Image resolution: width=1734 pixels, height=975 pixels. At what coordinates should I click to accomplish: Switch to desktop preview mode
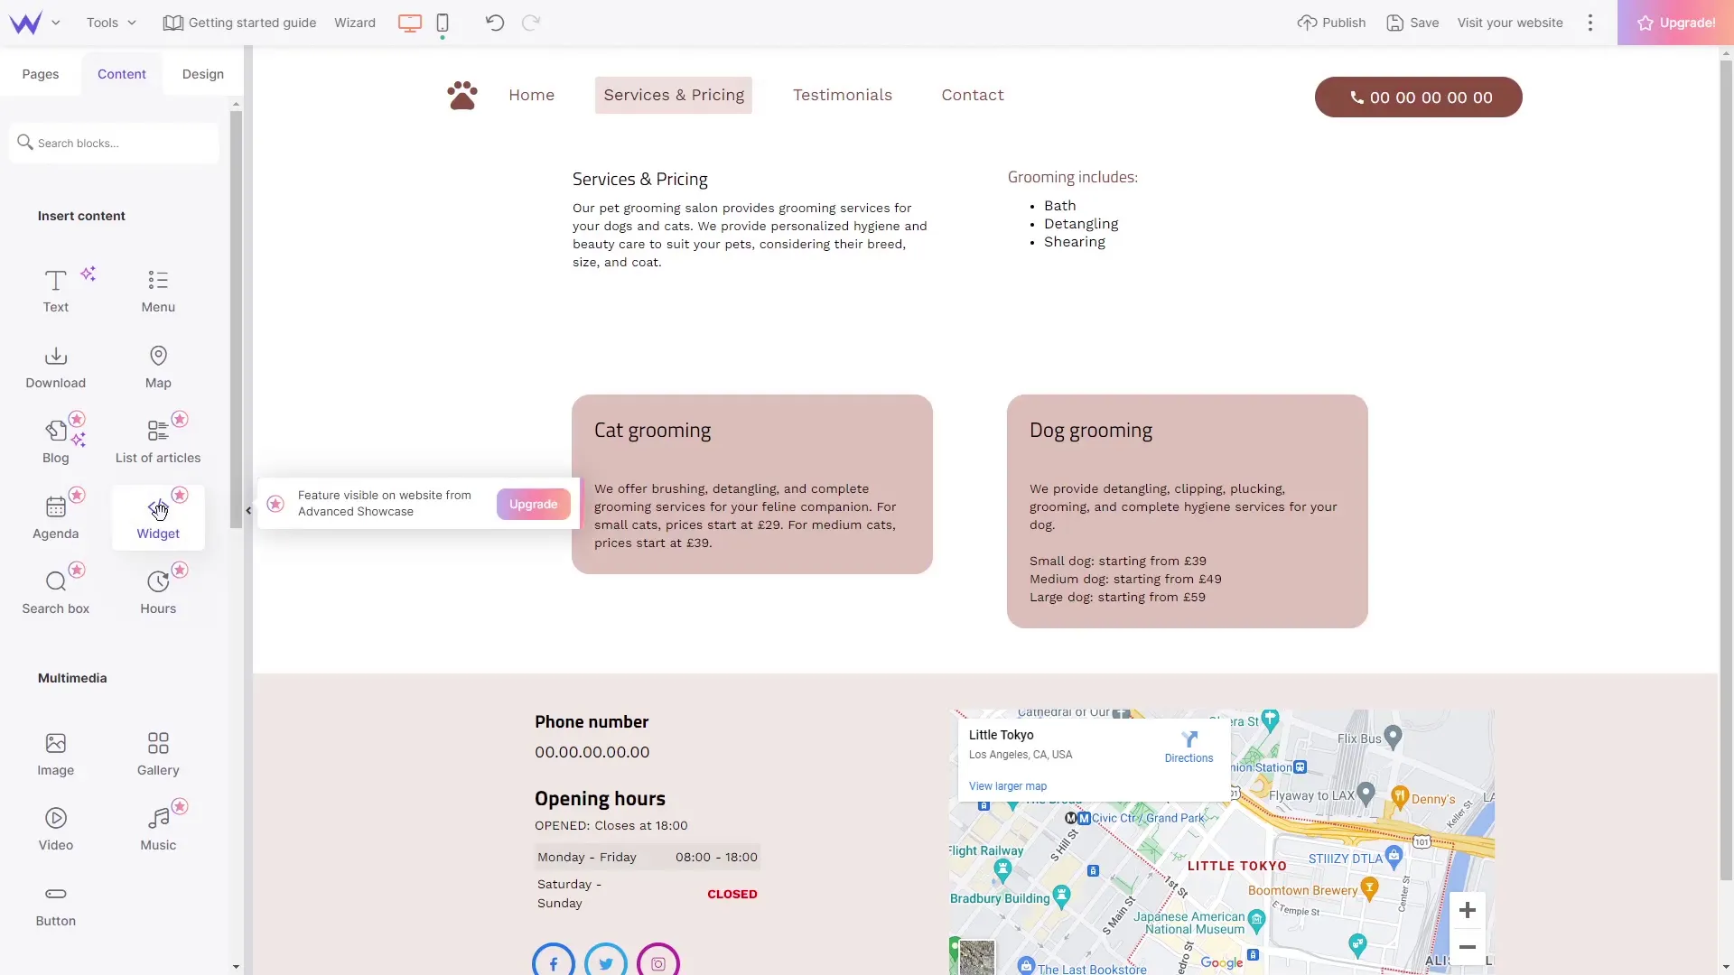[x=410, y=23]
